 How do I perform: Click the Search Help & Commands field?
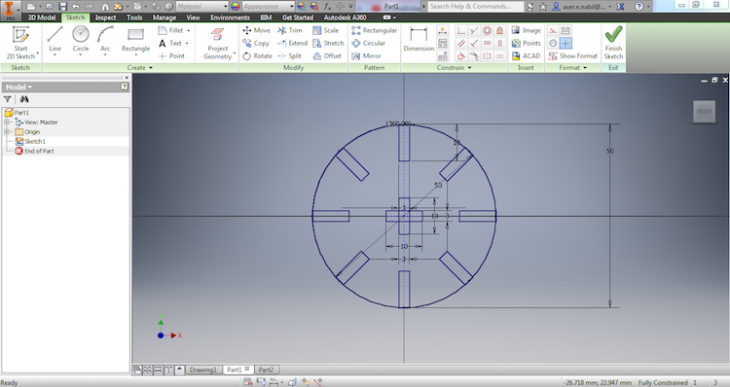click(x=474, y=7)
